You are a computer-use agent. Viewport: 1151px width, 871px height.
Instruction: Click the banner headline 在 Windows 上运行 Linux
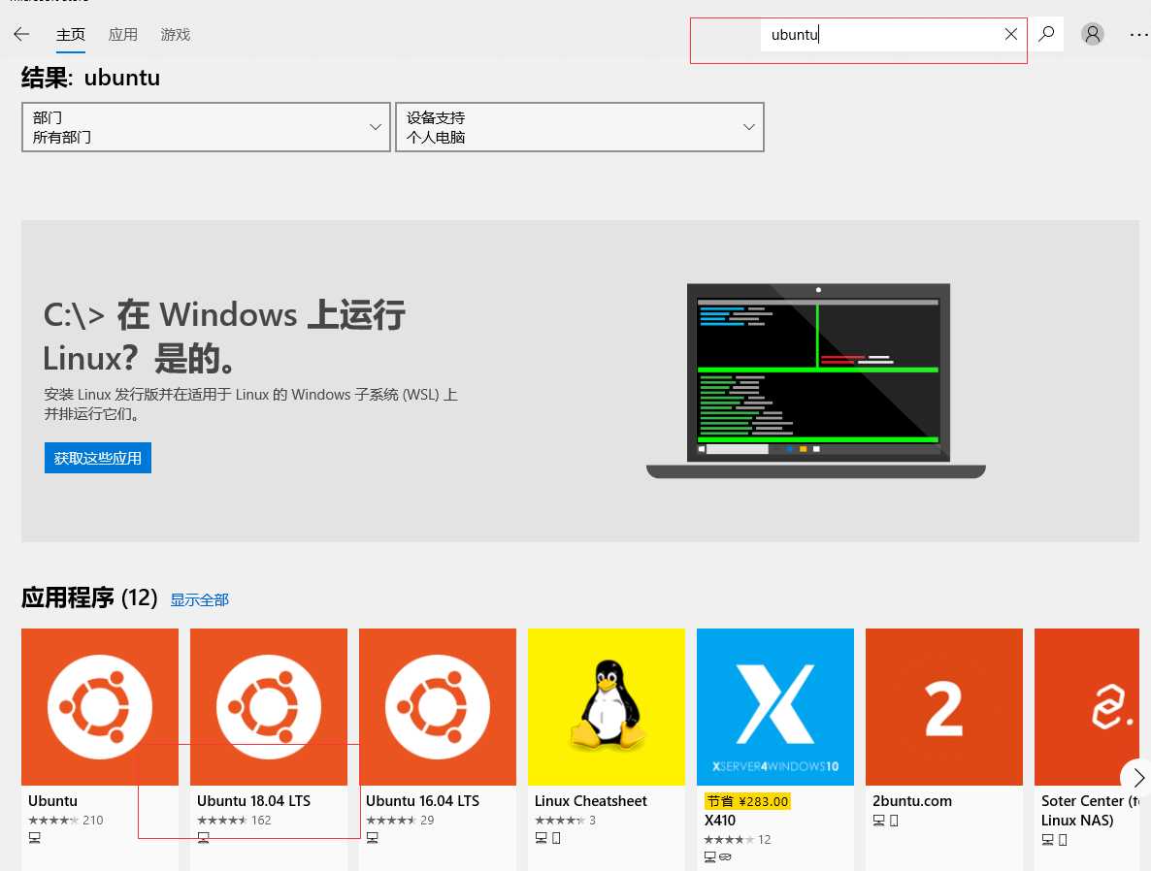point(224,336)
